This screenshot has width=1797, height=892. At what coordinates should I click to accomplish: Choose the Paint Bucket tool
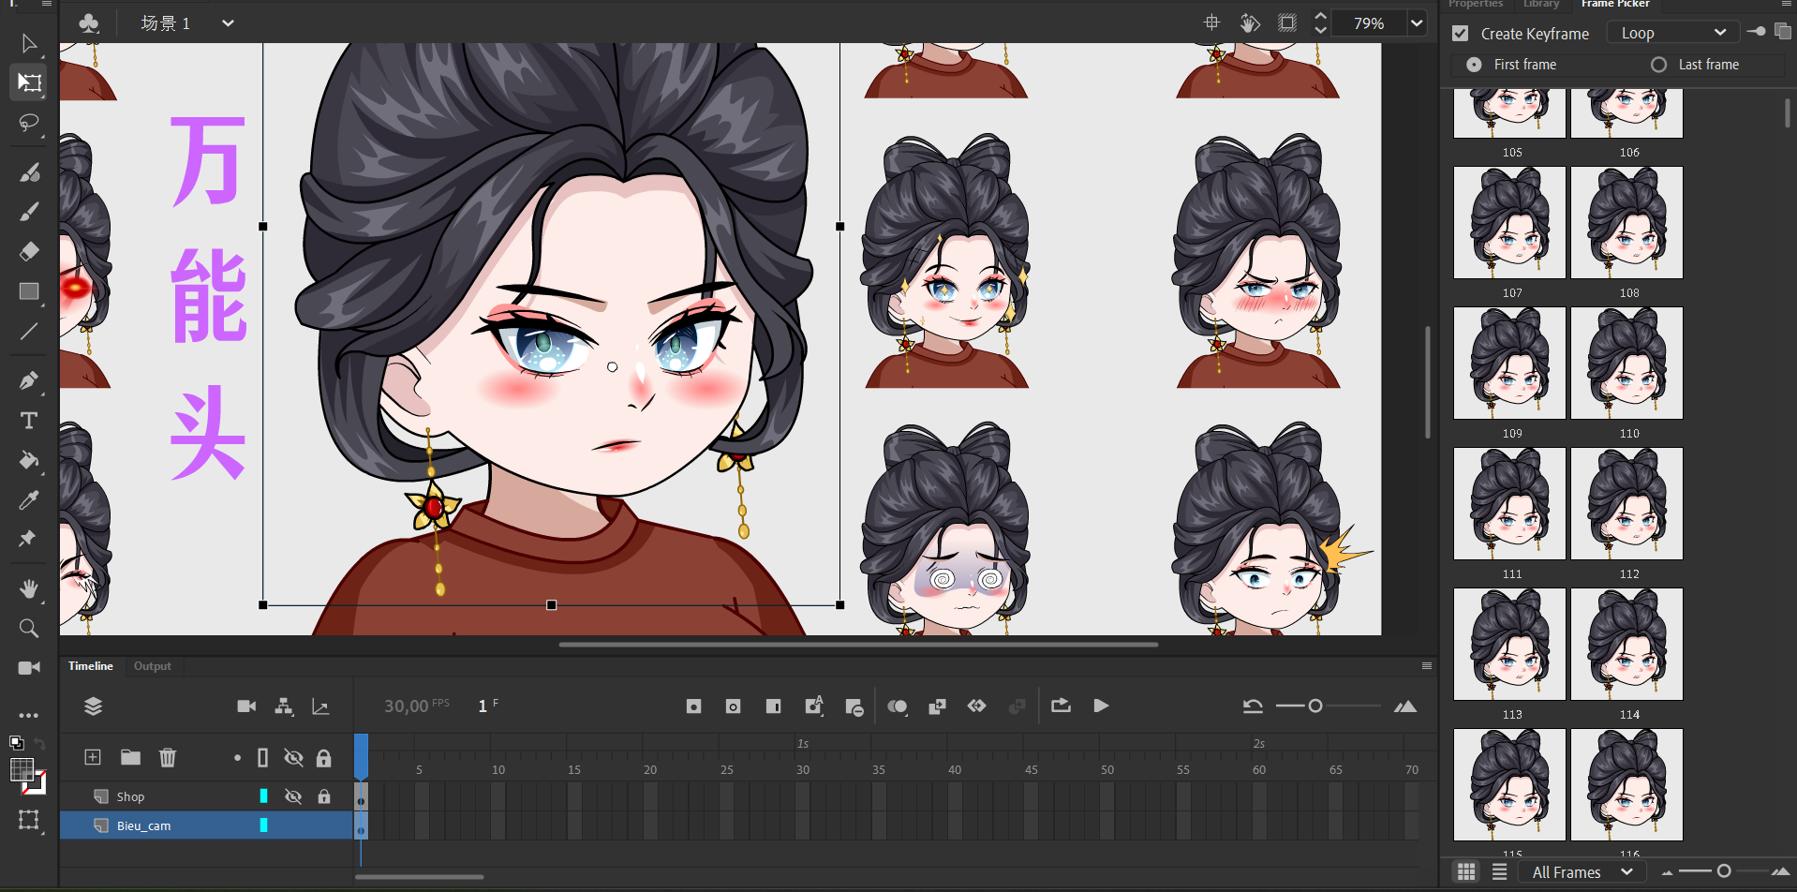pos(29,460)
